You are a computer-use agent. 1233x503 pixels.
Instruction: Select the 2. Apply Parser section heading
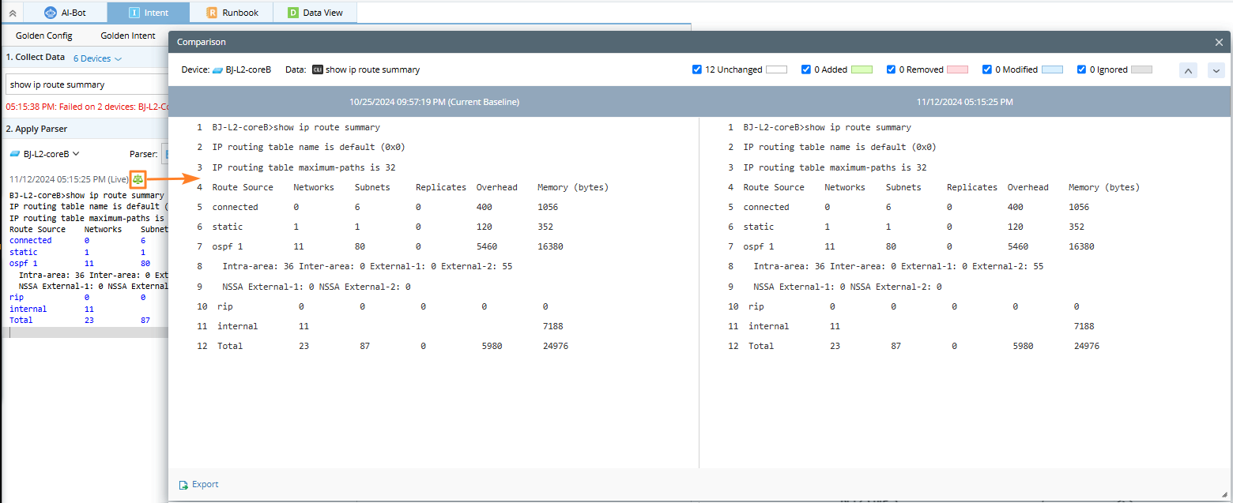[36, 128]
